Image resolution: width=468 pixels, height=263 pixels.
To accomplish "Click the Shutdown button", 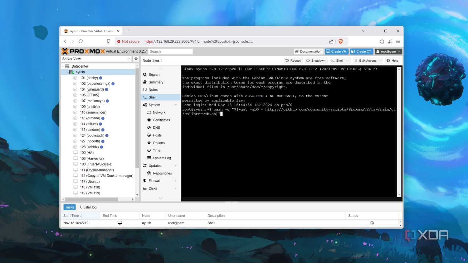I will pyautogui.click(x=316, y=60).
